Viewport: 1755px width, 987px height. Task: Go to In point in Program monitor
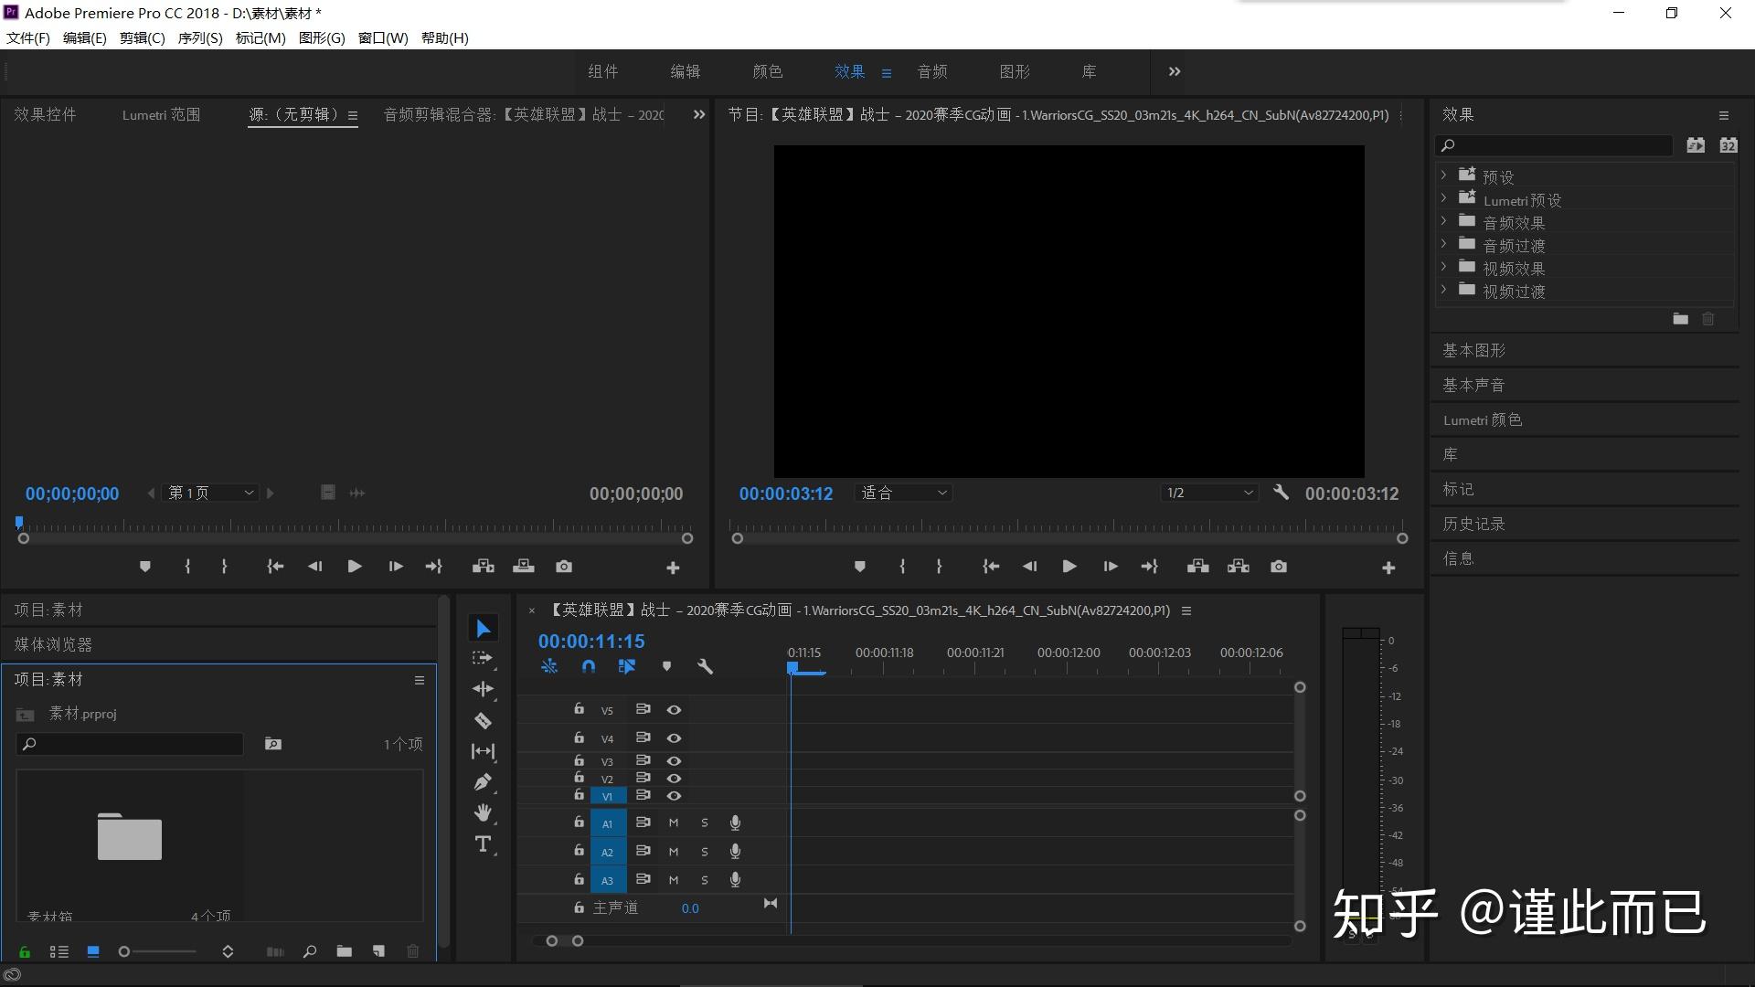tap(990, 567)
